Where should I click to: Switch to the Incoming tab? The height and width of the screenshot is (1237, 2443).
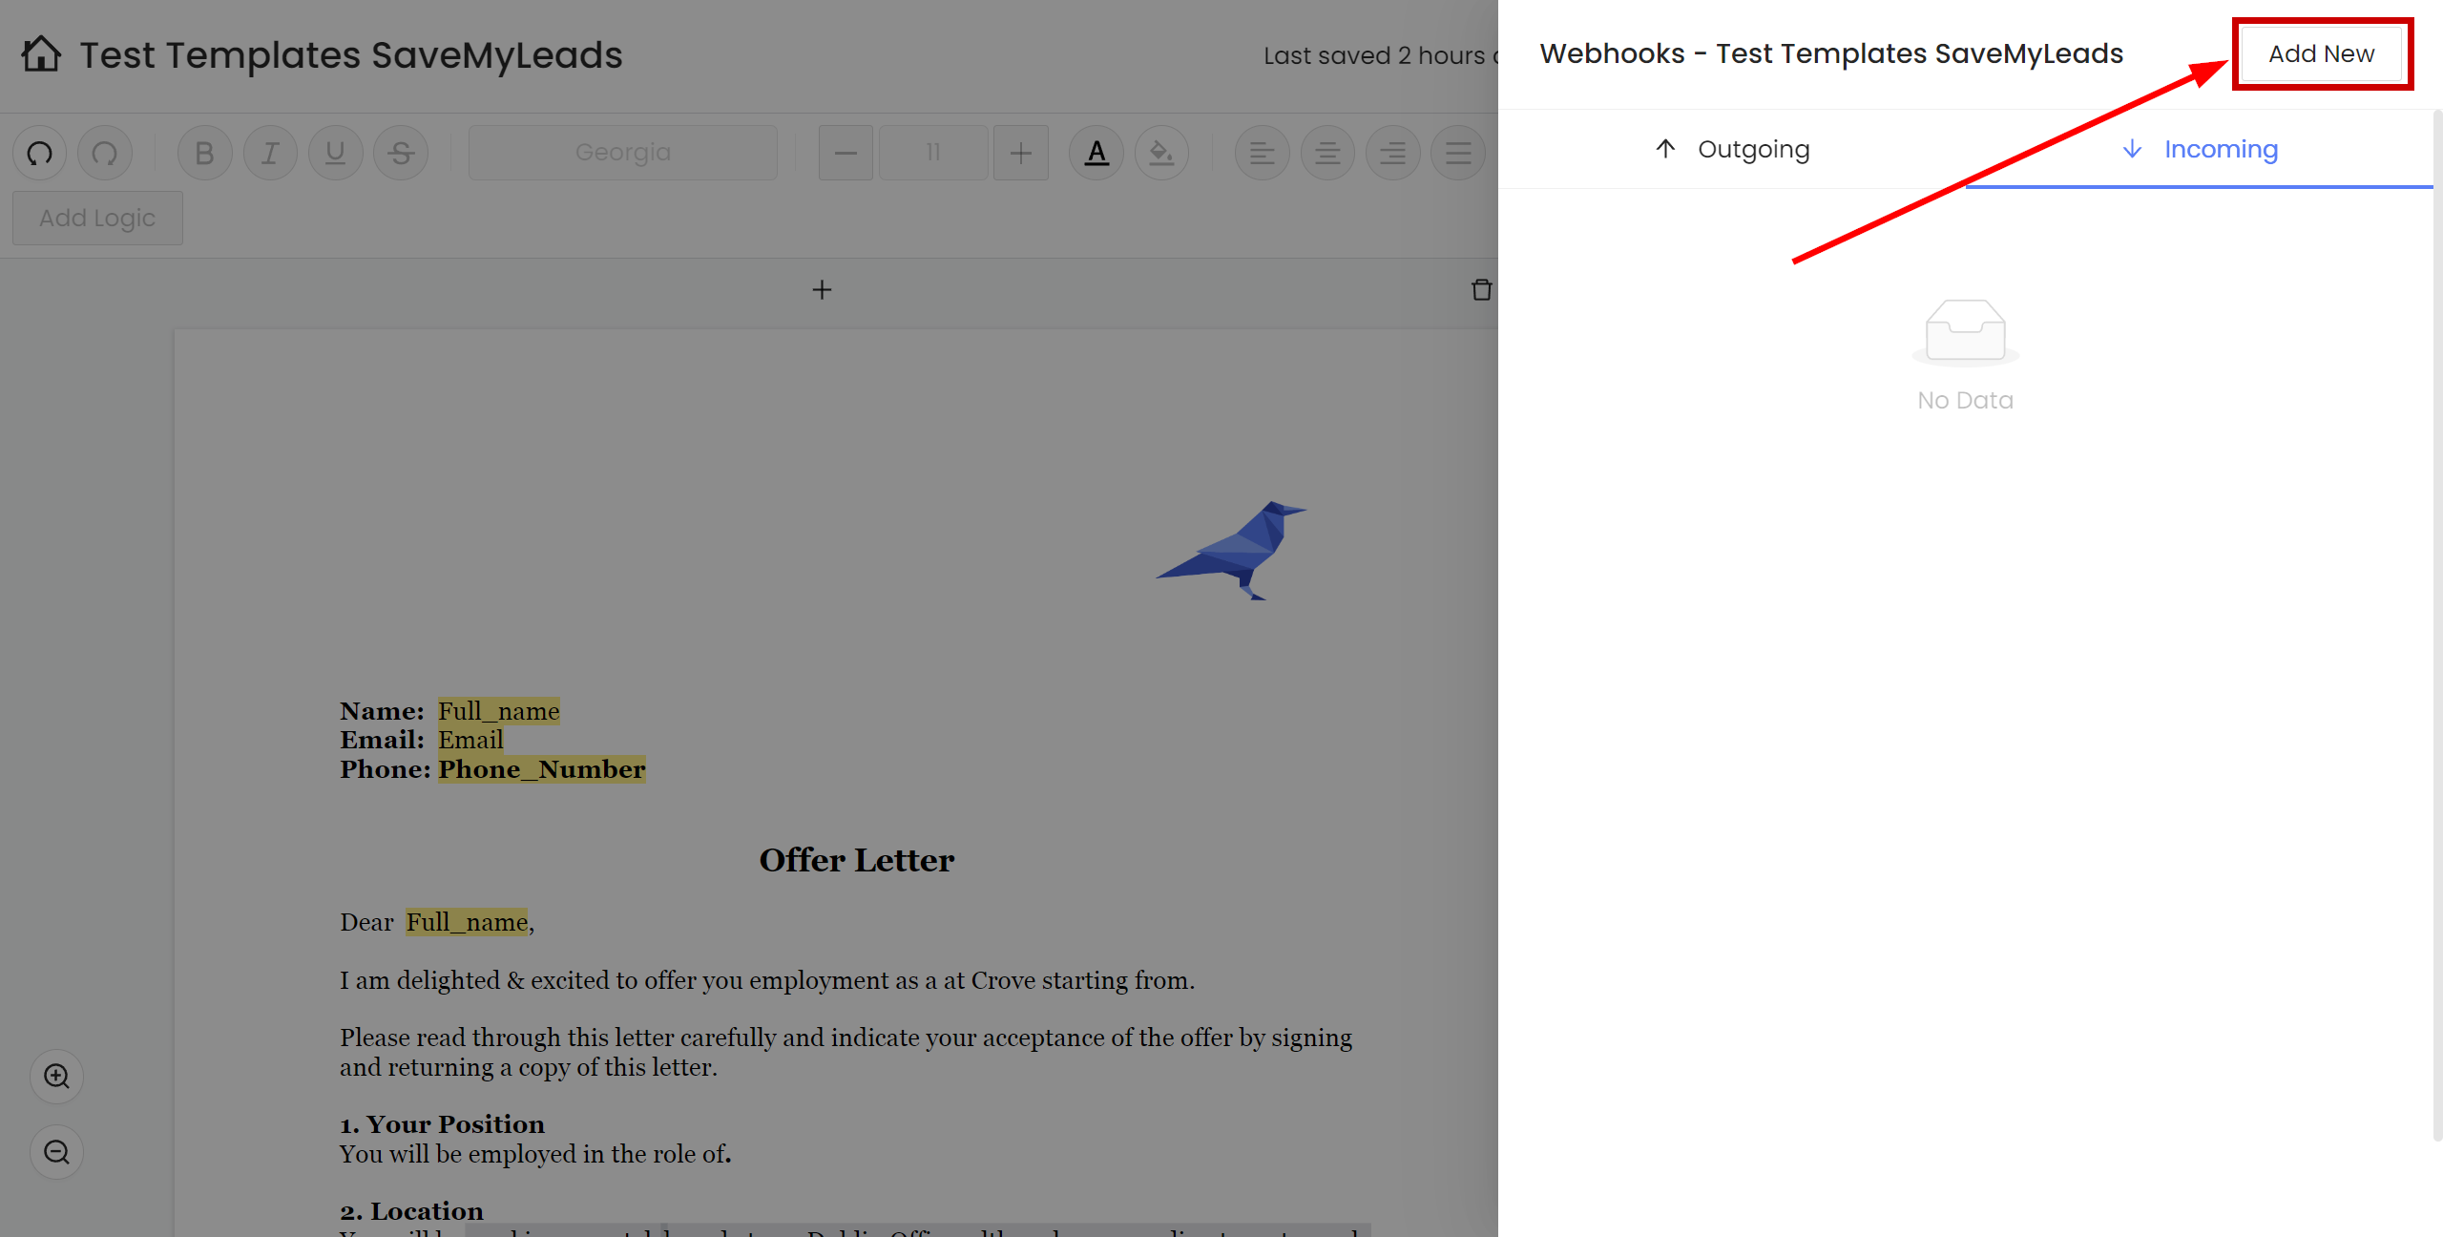pyautogui.click(x=2200, y=149)
